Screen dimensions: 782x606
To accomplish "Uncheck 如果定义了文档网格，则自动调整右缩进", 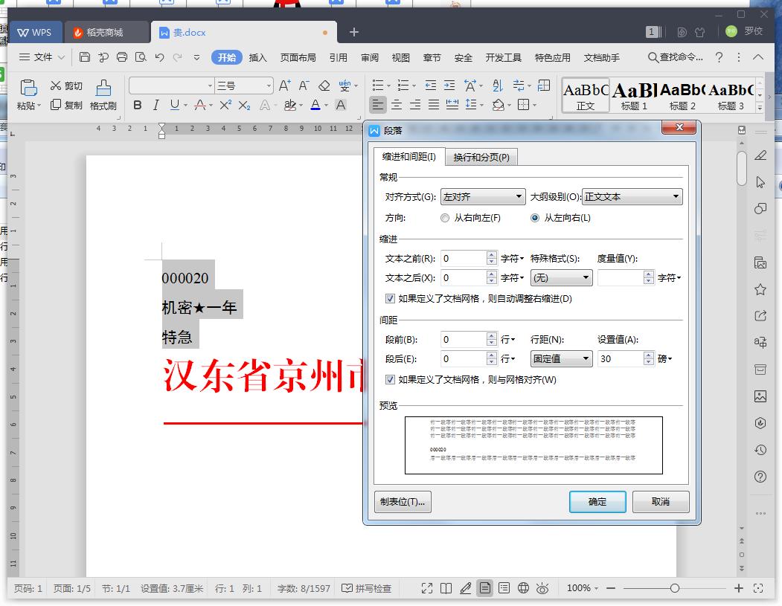I will pyautogui.click(x=390, y=298).
